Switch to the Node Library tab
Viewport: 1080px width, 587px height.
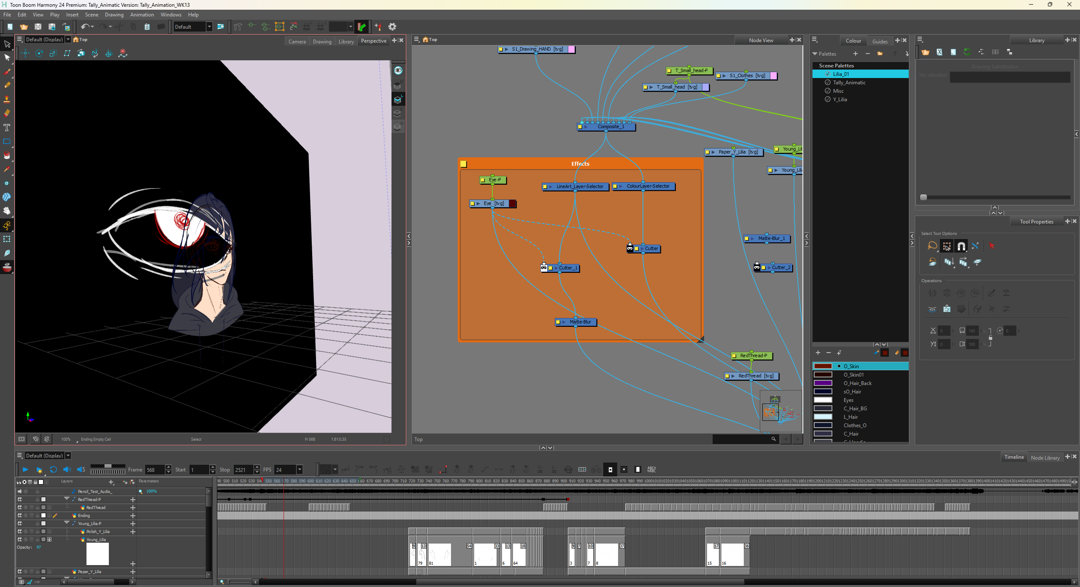pos(1045,458)
